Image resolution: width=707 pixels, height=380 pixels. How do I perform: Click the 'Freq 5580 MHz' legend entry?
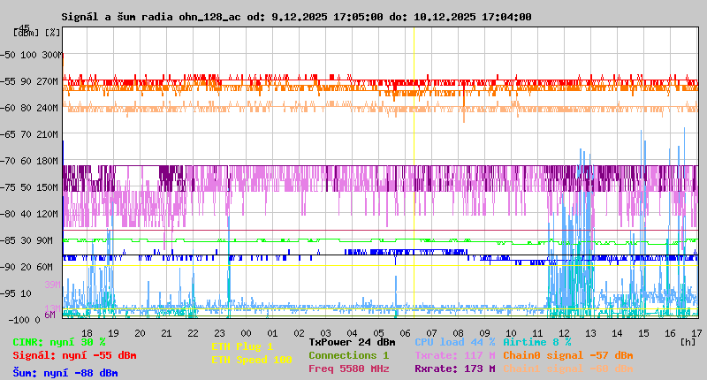[x=349, y=369]
